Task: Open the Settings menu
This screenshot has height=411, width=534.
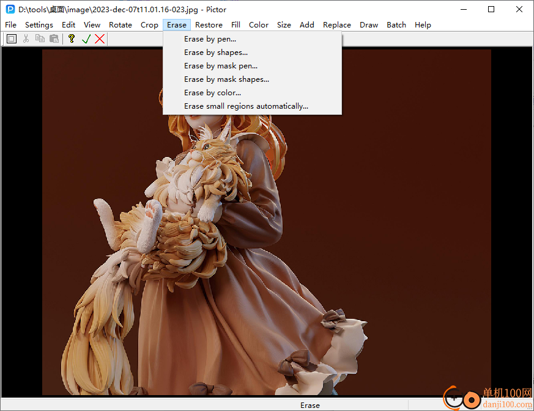Action: tap(39, 25)
